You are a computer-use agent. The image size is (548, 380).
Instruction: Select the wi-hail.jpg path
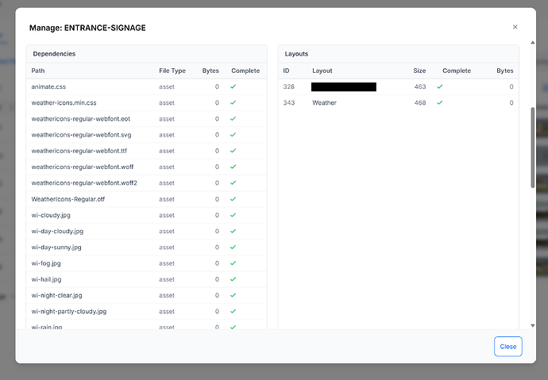[x=46, y=279]
